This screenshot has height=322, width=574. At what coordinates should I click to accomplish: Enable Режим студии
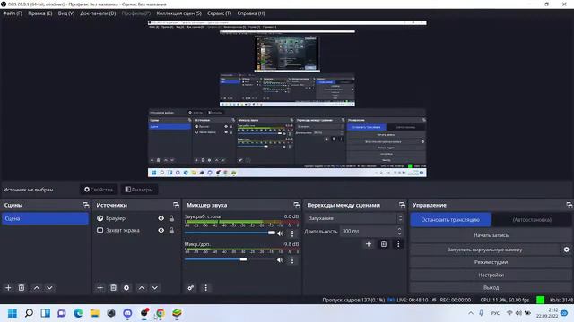(491, 262)
